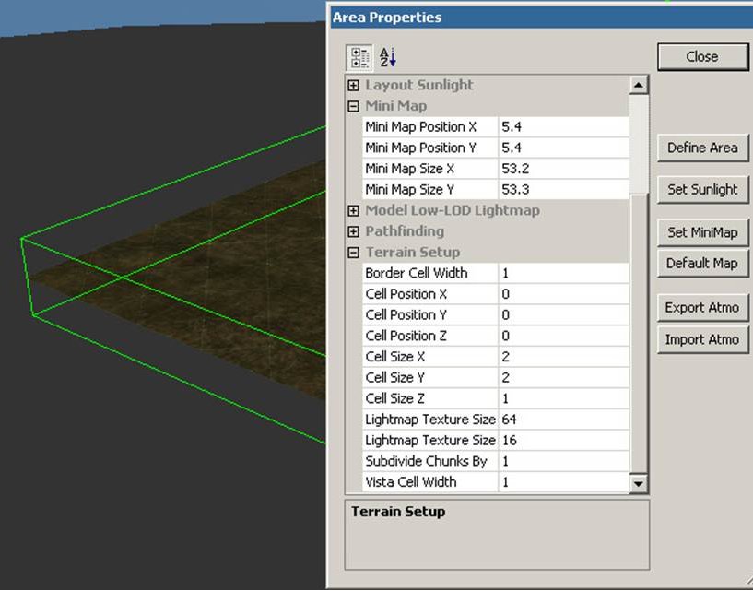Expand the Layout Sunlight category
Image resolution: width=753 pixels, height=591 pixels.
353,85
